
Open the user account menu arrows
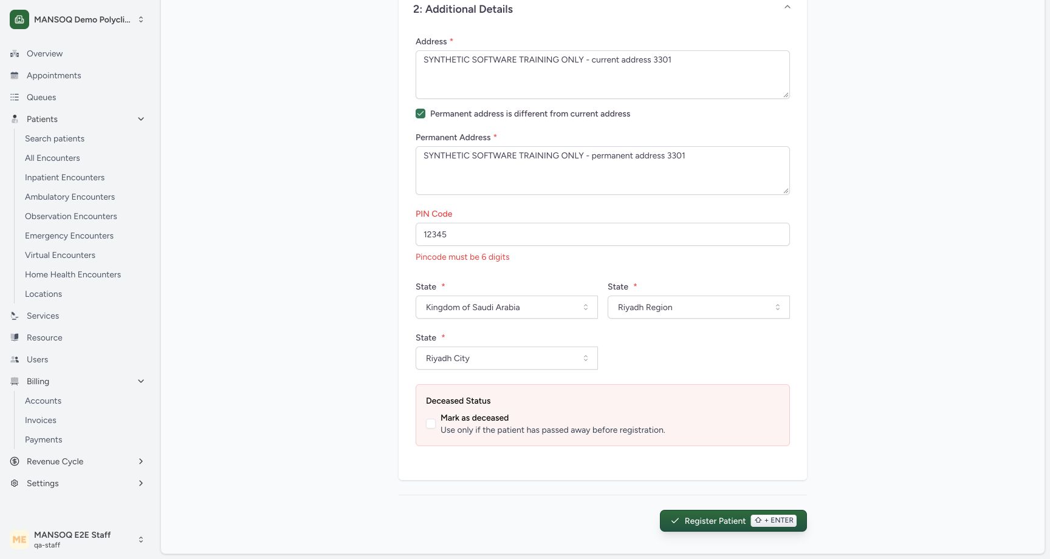[x=141, y=539]
